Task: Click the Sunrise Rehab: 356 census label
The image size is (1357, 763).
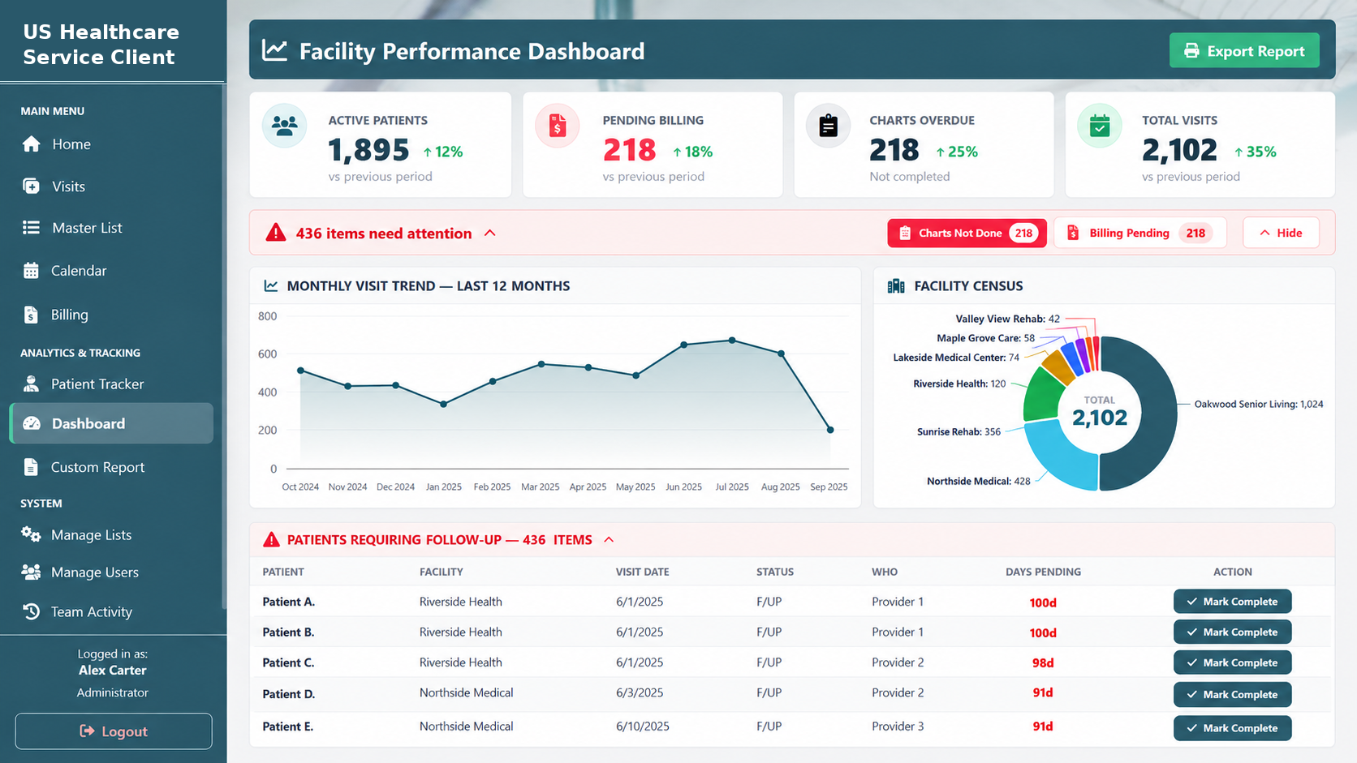Action: 959,432
